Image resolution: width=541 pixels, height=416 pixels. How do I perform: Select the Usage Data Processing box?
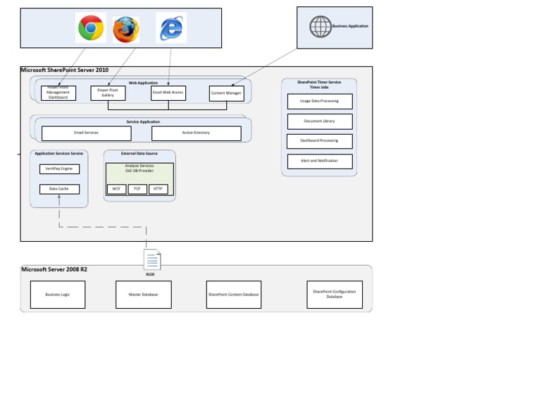[x=320, y=101]
